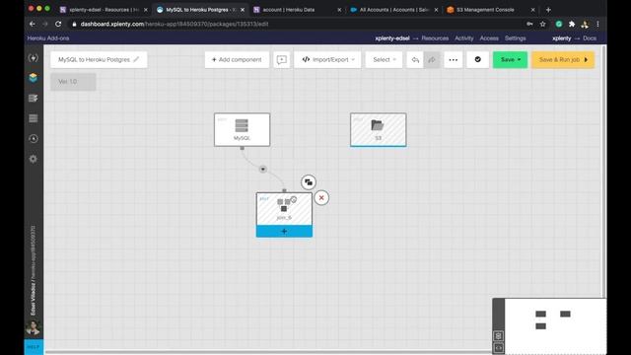Click the HELP button at sidebar bottom
The width and height of the screenshot is (631, 355).
click(x=34, y=346)
